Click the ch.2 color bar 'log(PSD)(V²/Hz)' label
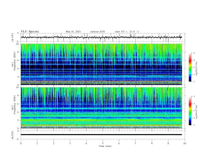Image resolution: width=208 pixels, height=161 pixels. point(197,112)
